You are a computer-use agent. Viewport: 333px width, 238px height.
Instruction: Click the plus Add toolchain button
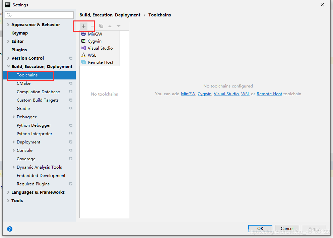[84, 26]
